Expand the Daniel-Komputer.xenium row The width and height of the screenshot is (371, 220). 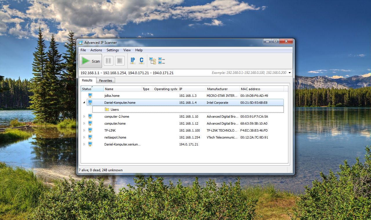coord(84,144)
